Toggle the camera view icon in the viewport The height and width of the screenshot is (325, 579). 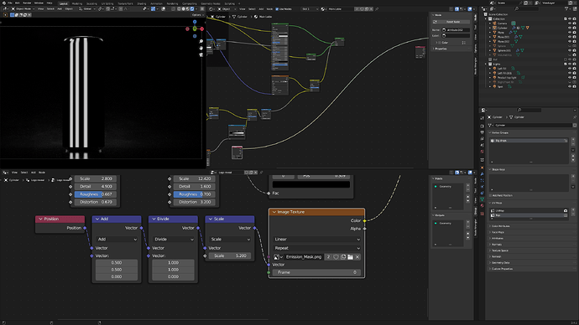point(201,55)
